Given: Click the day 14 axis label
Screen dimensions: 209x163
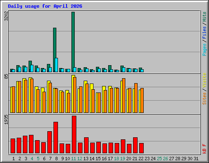Looking at the screenshot, I should coord(92,159).
